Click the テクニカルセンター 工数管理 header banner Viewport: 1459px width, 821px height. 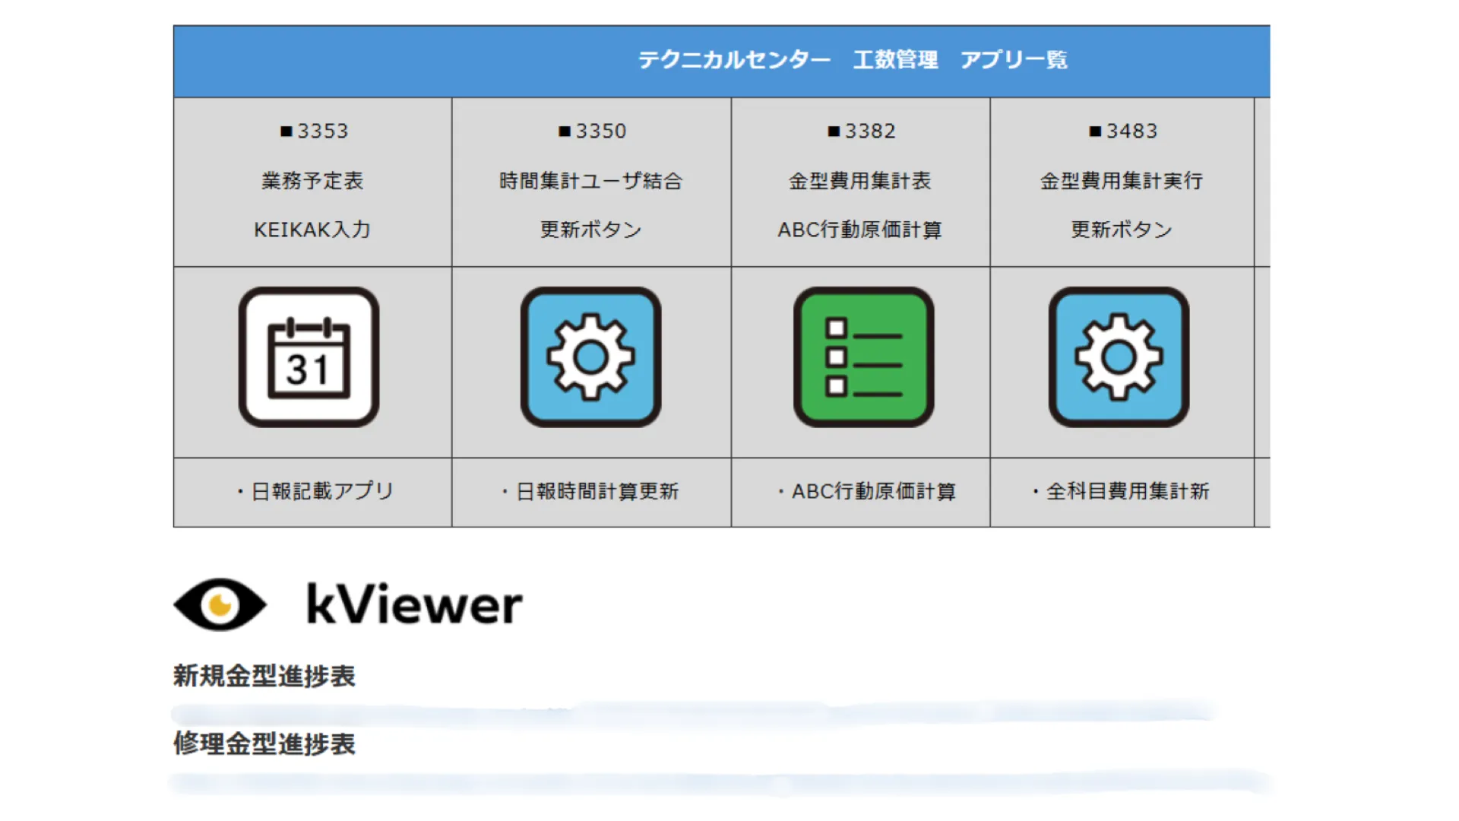pos(852,60)
